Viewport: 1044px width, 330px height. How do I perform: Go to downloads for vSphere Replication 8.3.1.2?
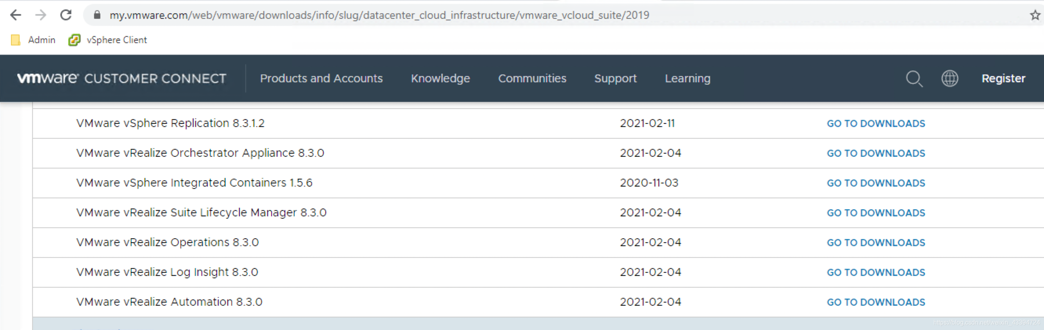(x=876, y=123)
